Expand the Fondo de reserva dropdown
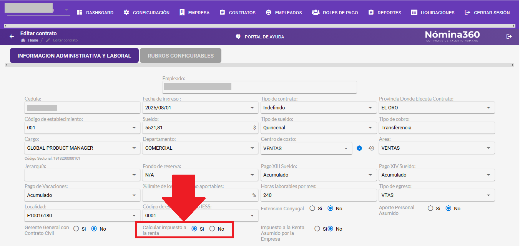The width and height of the screenshot is (520, 246). [x=200, y=175]
